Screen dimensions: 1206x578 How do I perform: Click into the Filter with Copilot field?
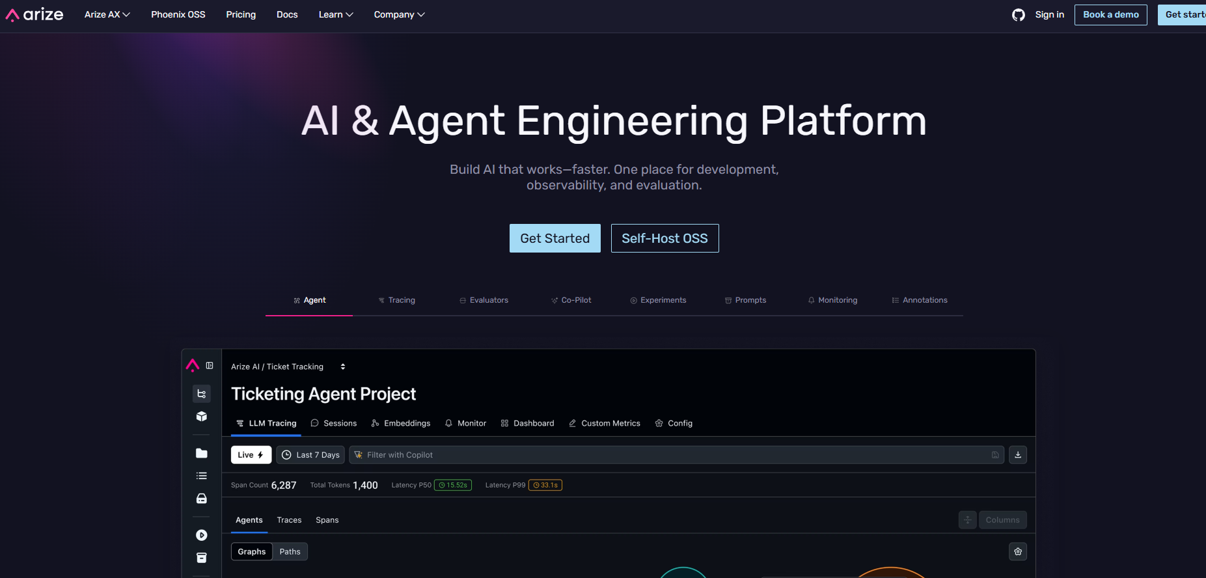point(676,455)
